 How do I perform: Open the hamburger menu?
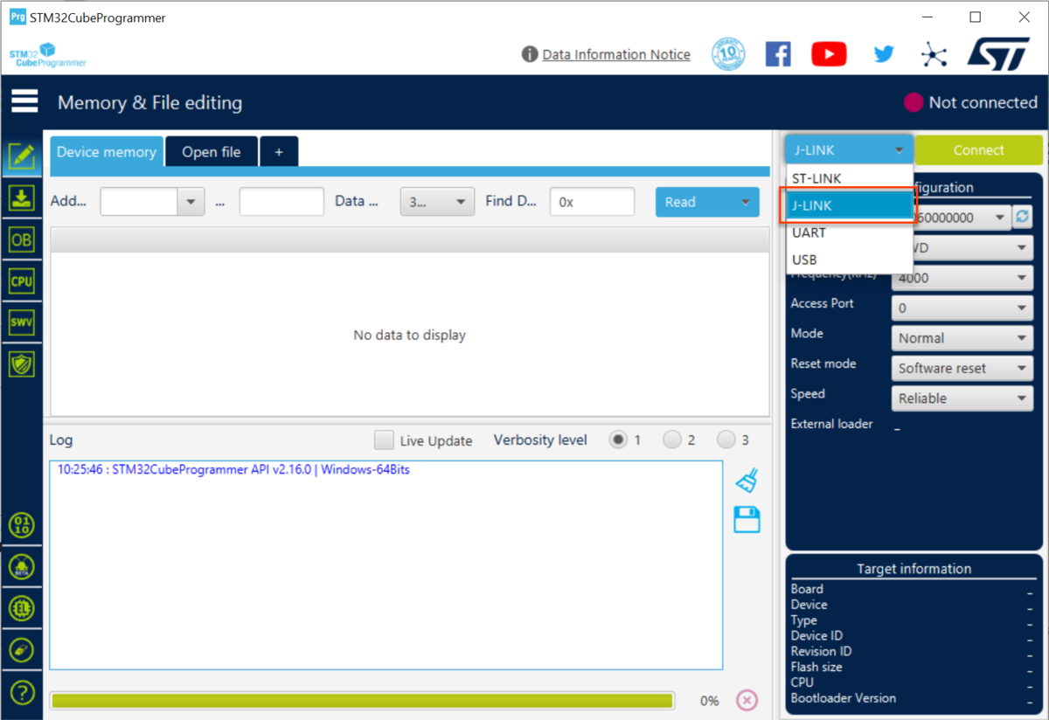[24, 101]
